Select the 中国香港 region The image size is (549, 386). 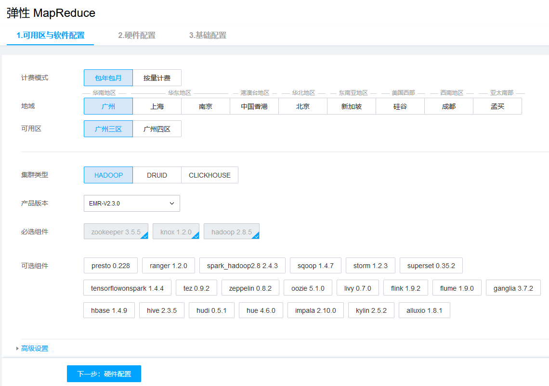coord(254,106)
